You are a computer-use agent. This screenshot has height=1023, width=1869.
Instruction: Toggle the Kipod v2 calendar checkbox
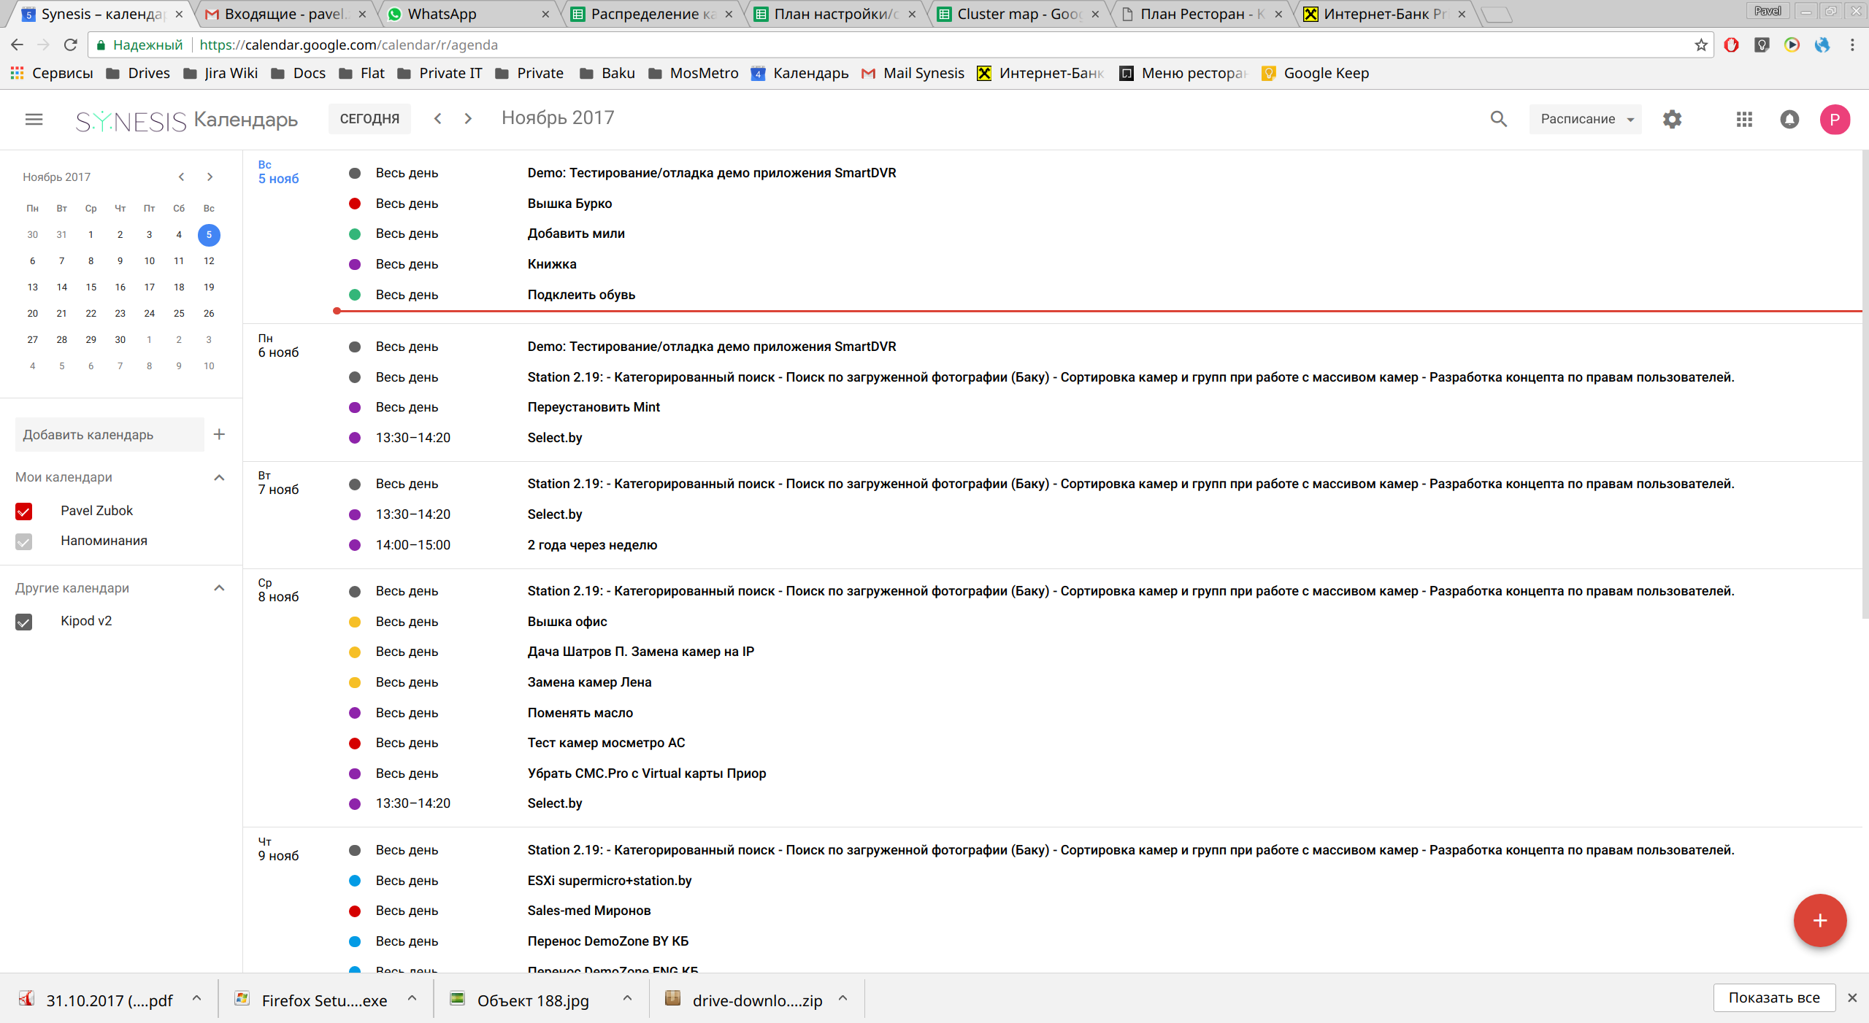tap(23, 622)
